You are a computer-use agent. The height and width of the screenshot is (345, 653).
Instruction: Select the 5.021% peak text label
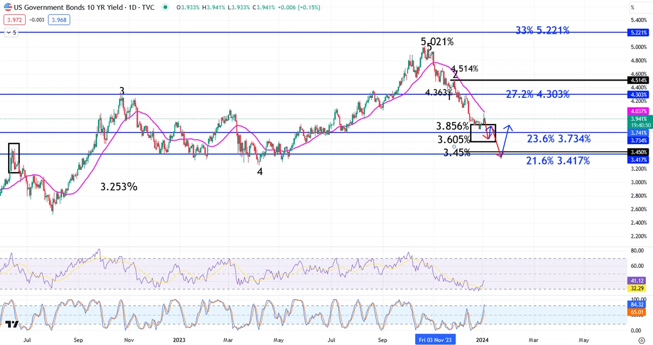tap(437, 41)
